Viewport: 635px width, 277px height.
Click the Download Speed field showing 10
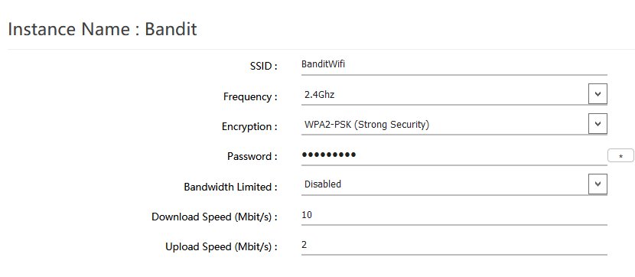[x=454, y=216]
